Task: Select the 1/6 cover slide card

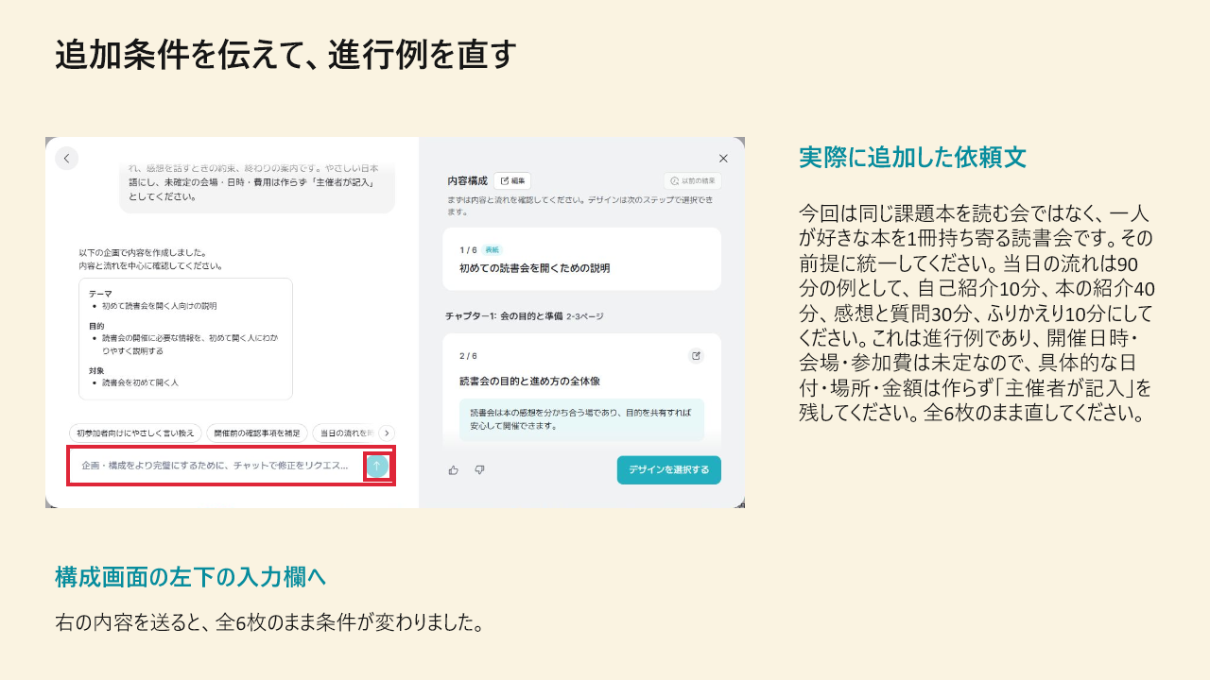Action: click(x=581, y=259)
